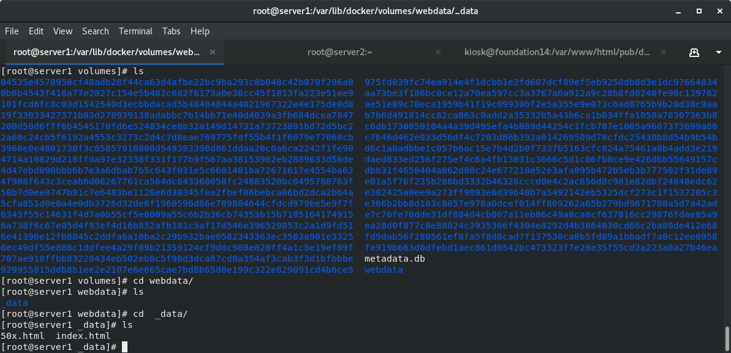Click the volume ID starting with c7b46d46

(541, 137)
